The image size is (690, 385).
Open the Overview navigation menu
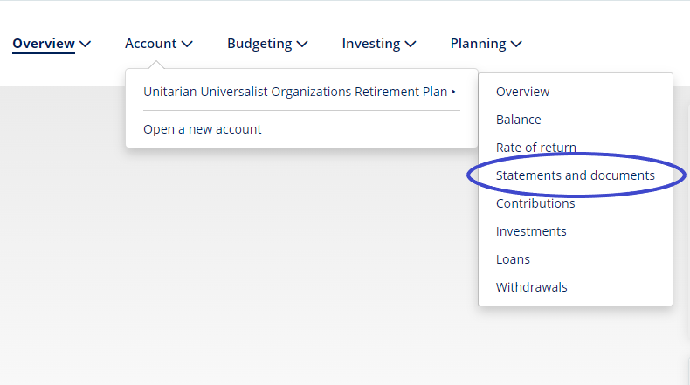pos(44,44)
